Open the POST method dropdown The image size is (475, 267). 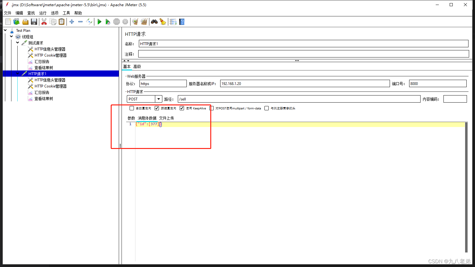click(159, 99)
